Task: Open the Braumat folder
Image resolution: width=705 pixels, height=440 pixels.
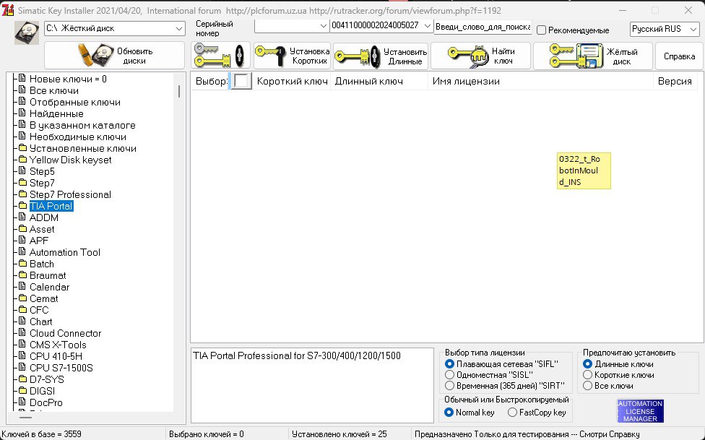Action: tap(48, 275)
